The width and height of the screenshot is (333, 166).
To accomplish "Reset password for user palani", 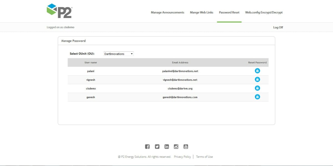I will coord(257,71).
